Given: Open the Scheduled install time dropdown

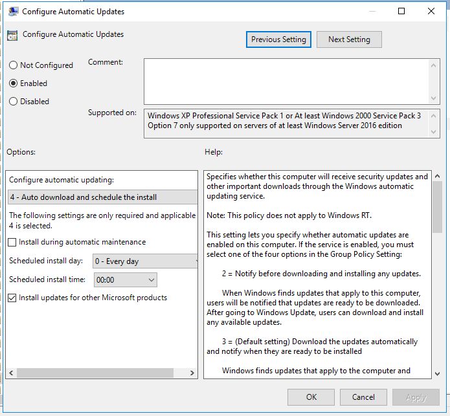Looking at the screenshot, I should (126, 280).
